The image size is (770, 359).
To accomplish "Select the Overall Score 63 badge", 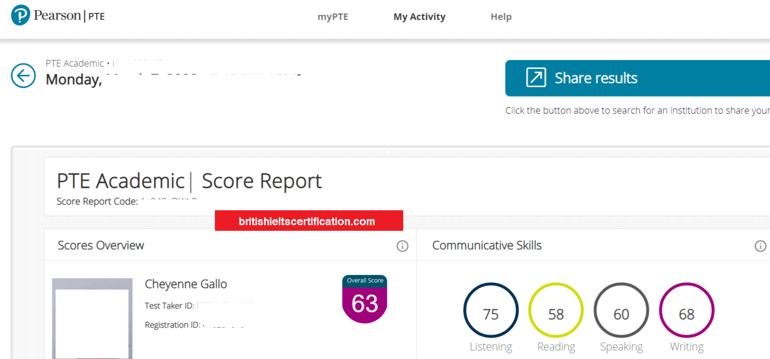I will (365, 299).
